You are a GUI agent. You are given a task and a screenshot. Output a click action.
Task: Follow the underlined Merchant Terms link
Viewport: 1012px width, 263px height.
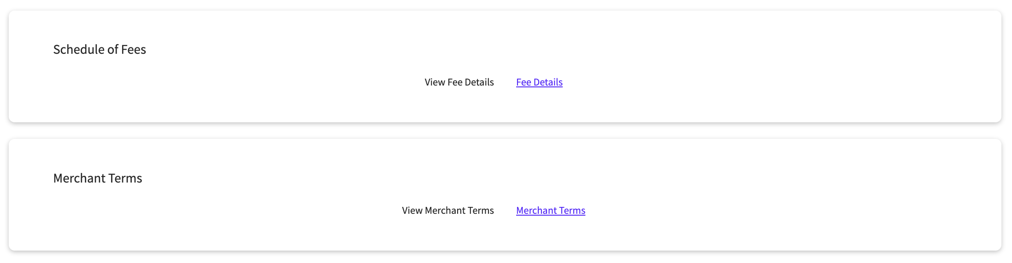[x=550, y=211]
